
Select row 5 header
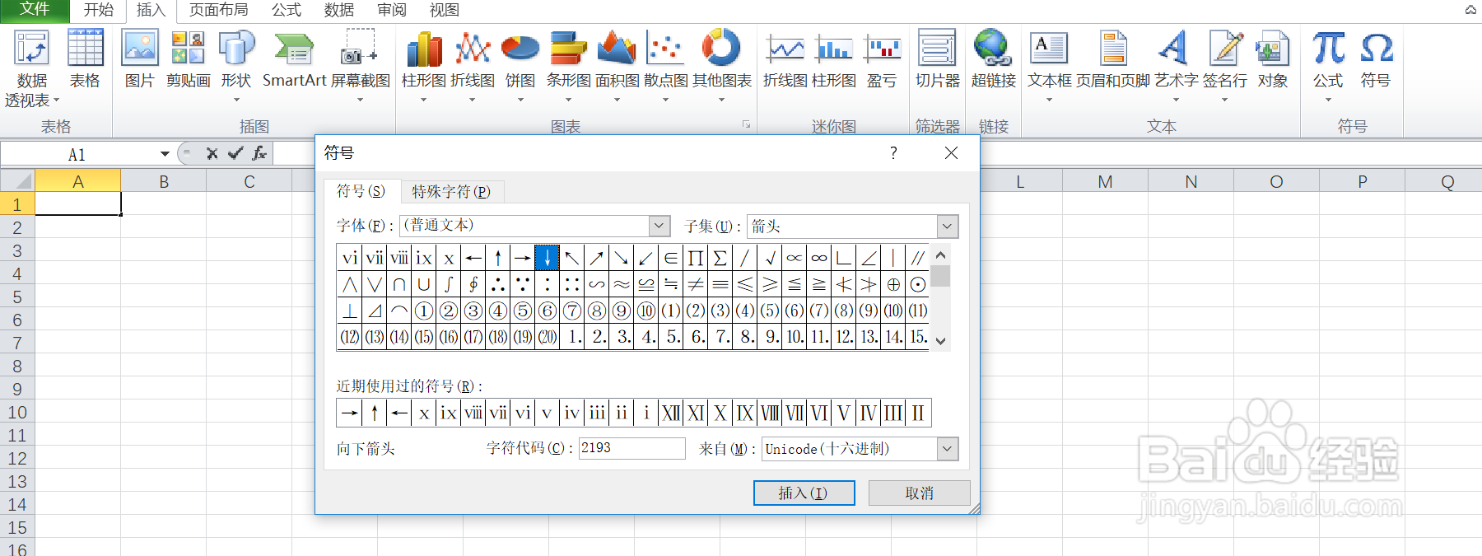point(17,297)
